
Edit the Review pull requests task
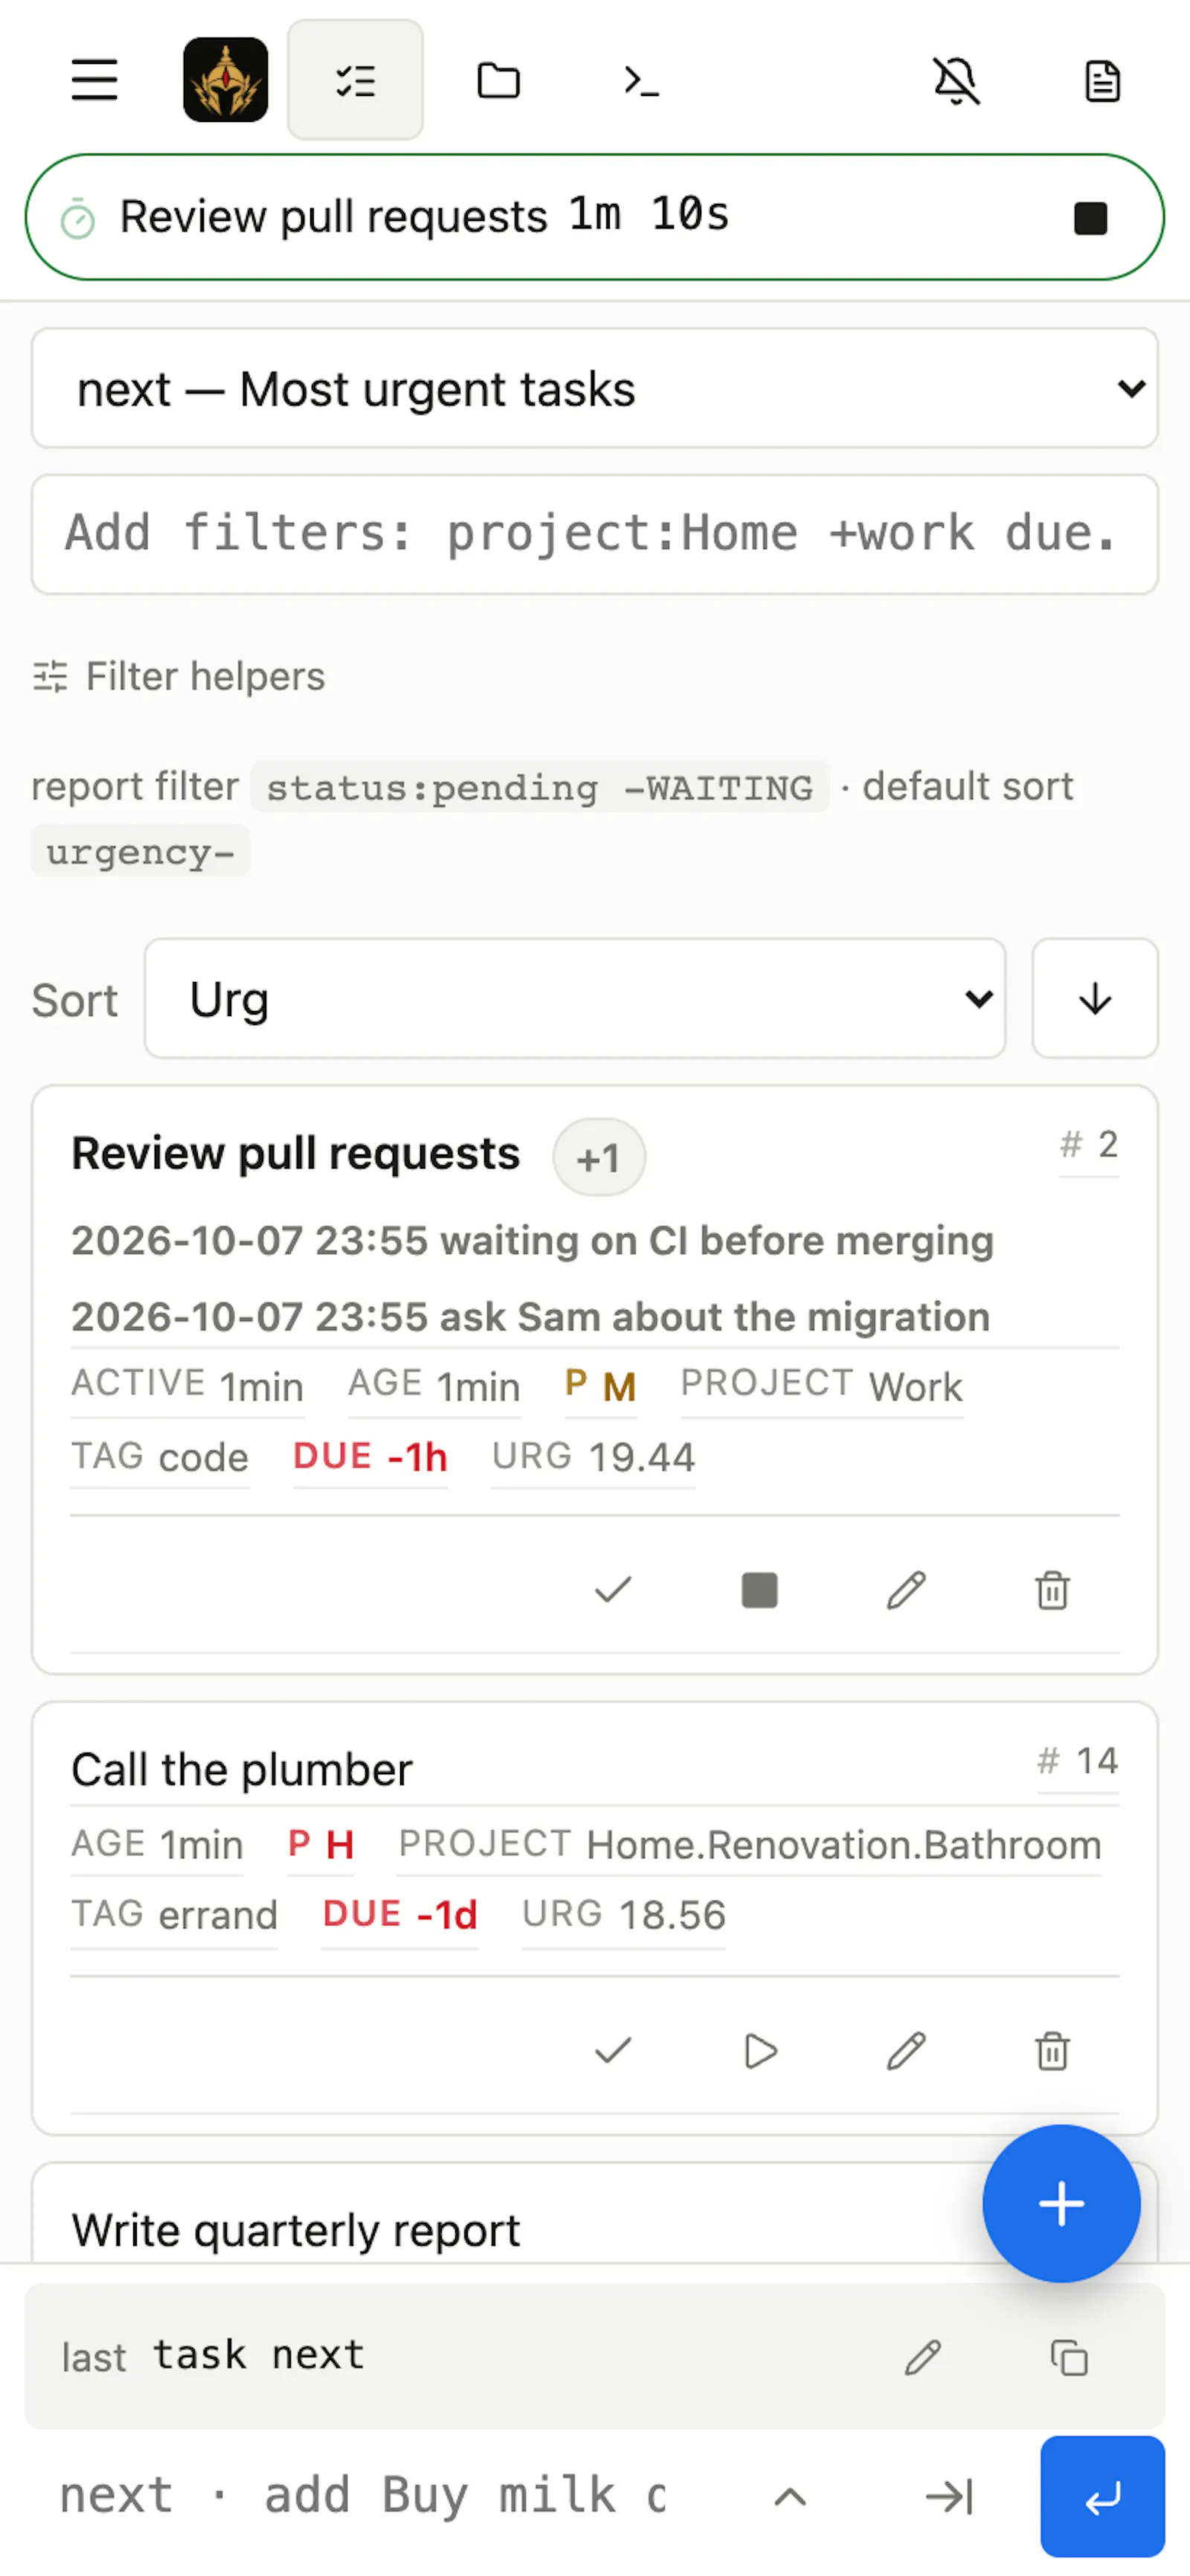click(x=906, y=1590)
